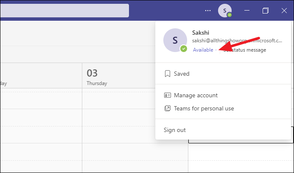Viewport: 294px width, 173px height.
Task: Click the Set status message option
Action: (245, 50)
